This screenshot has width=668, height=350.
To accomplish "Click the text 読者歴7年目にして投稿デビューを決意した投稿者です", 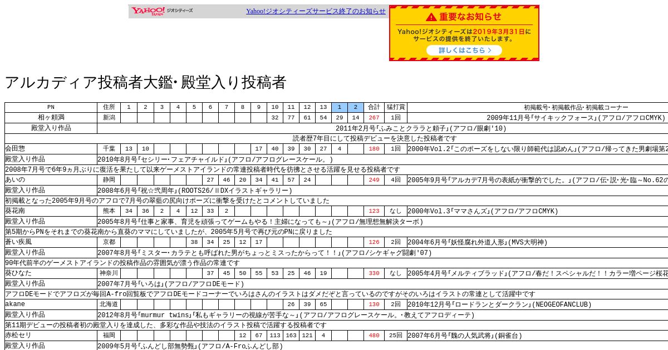I will (375, 138).
